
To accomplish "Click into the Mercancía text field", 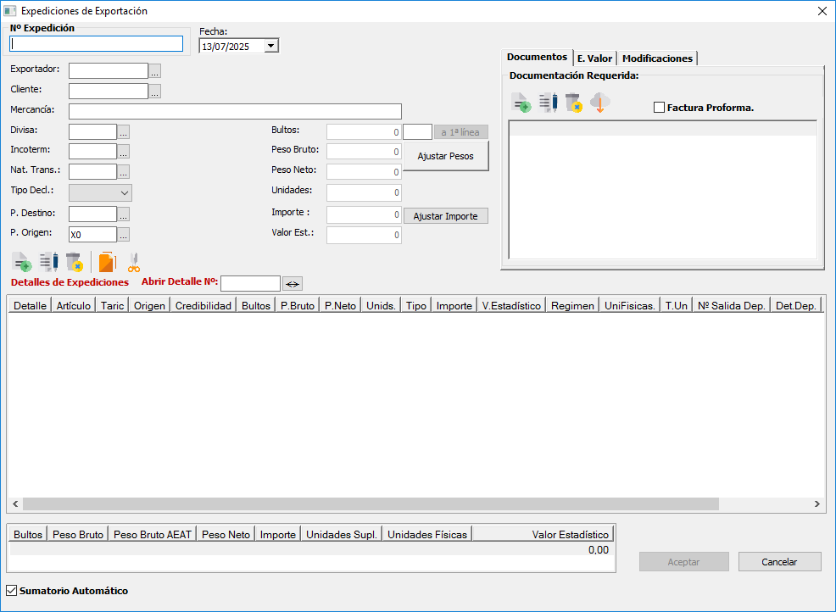I will coord(234,111).
